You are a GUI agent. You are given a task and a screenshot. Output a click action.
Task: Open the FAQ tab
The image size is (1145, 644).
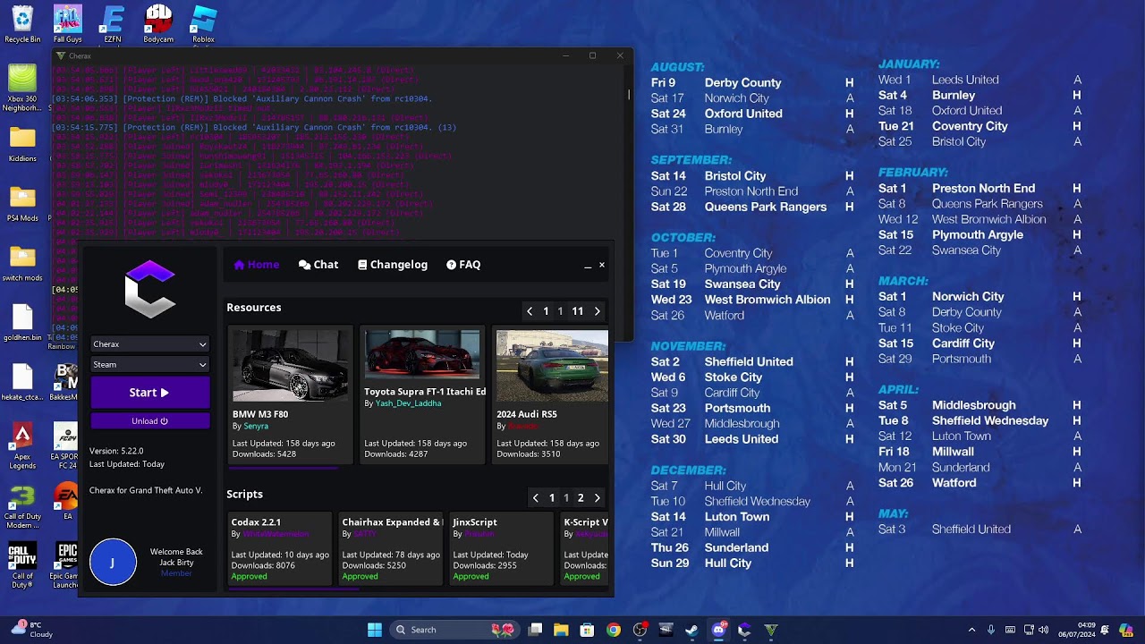463,265
